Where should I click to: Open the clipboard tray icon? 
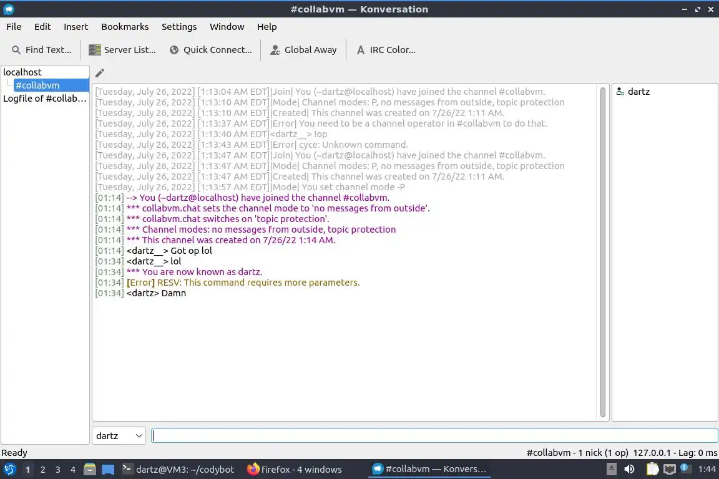pos(652,470)
